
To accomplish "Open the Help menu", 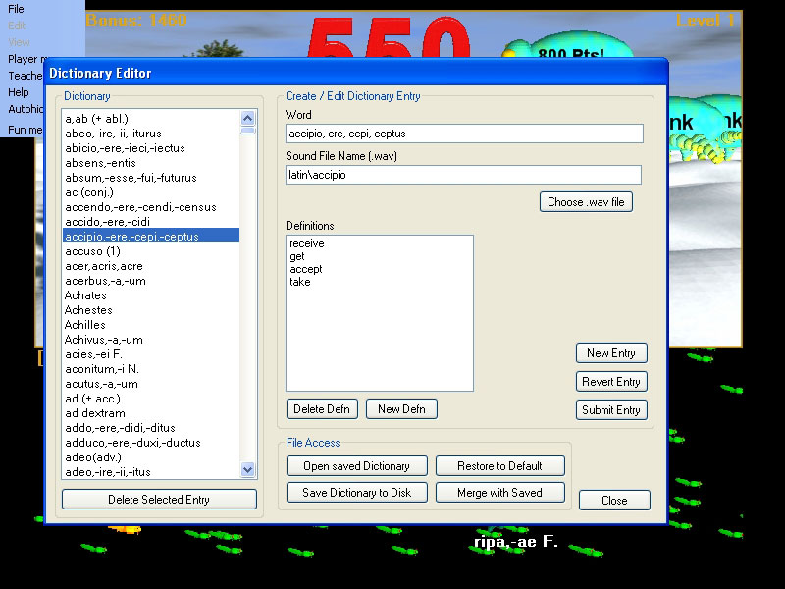I will click(19, 92).
